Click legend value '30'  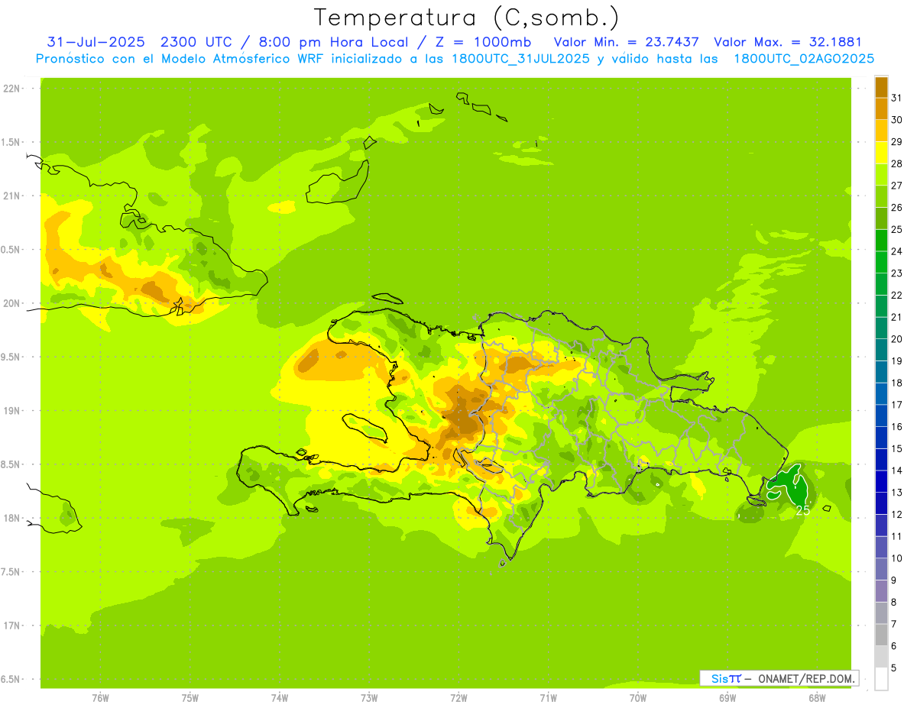tap(897, 119)
